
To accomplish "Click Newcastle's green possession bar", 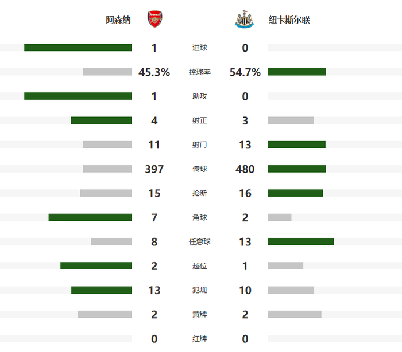I will point(296,72).
